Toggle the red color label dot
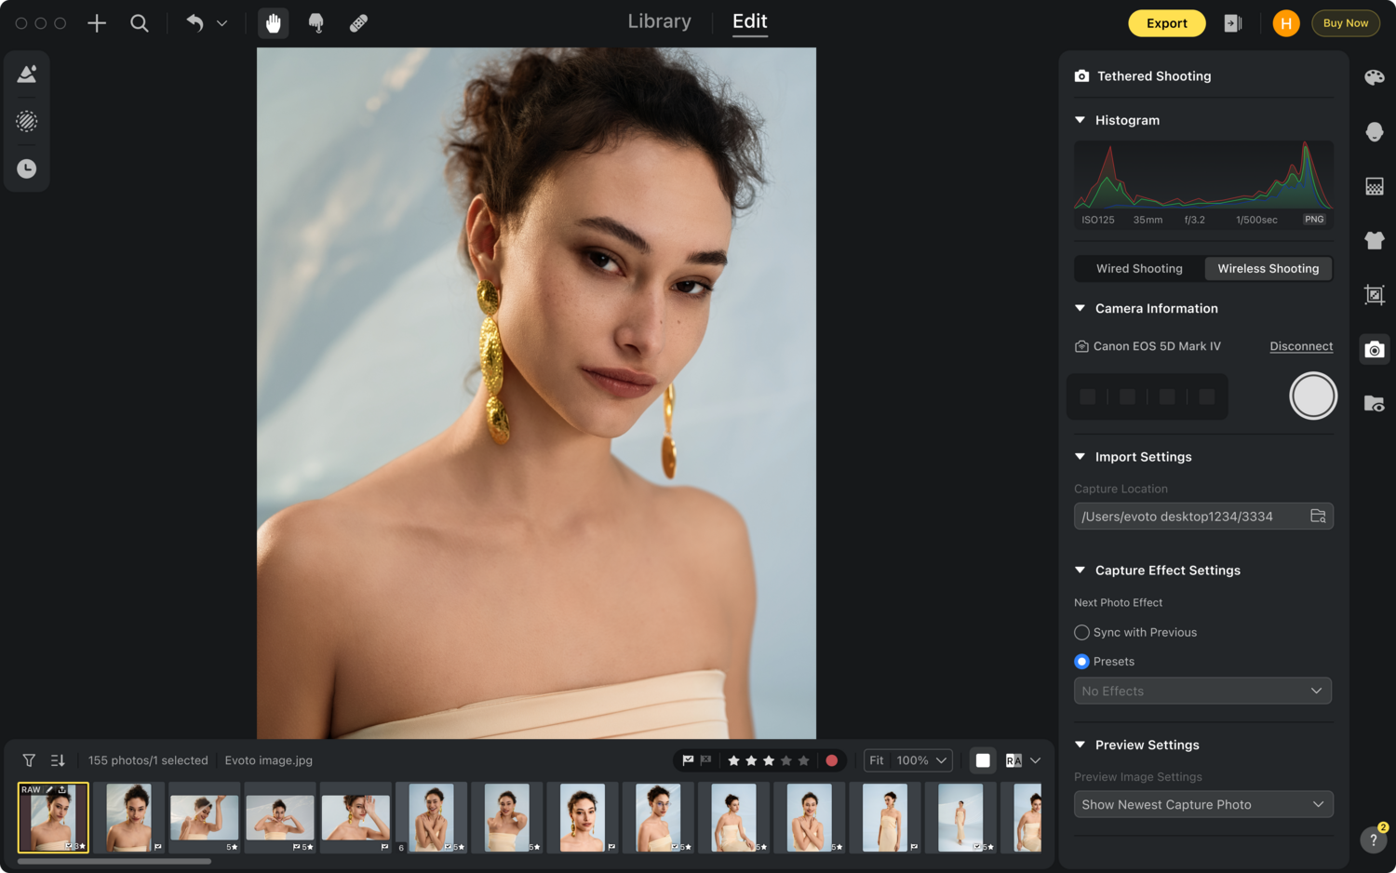This screenshot has height=873, width=1396. coord(831,760)
